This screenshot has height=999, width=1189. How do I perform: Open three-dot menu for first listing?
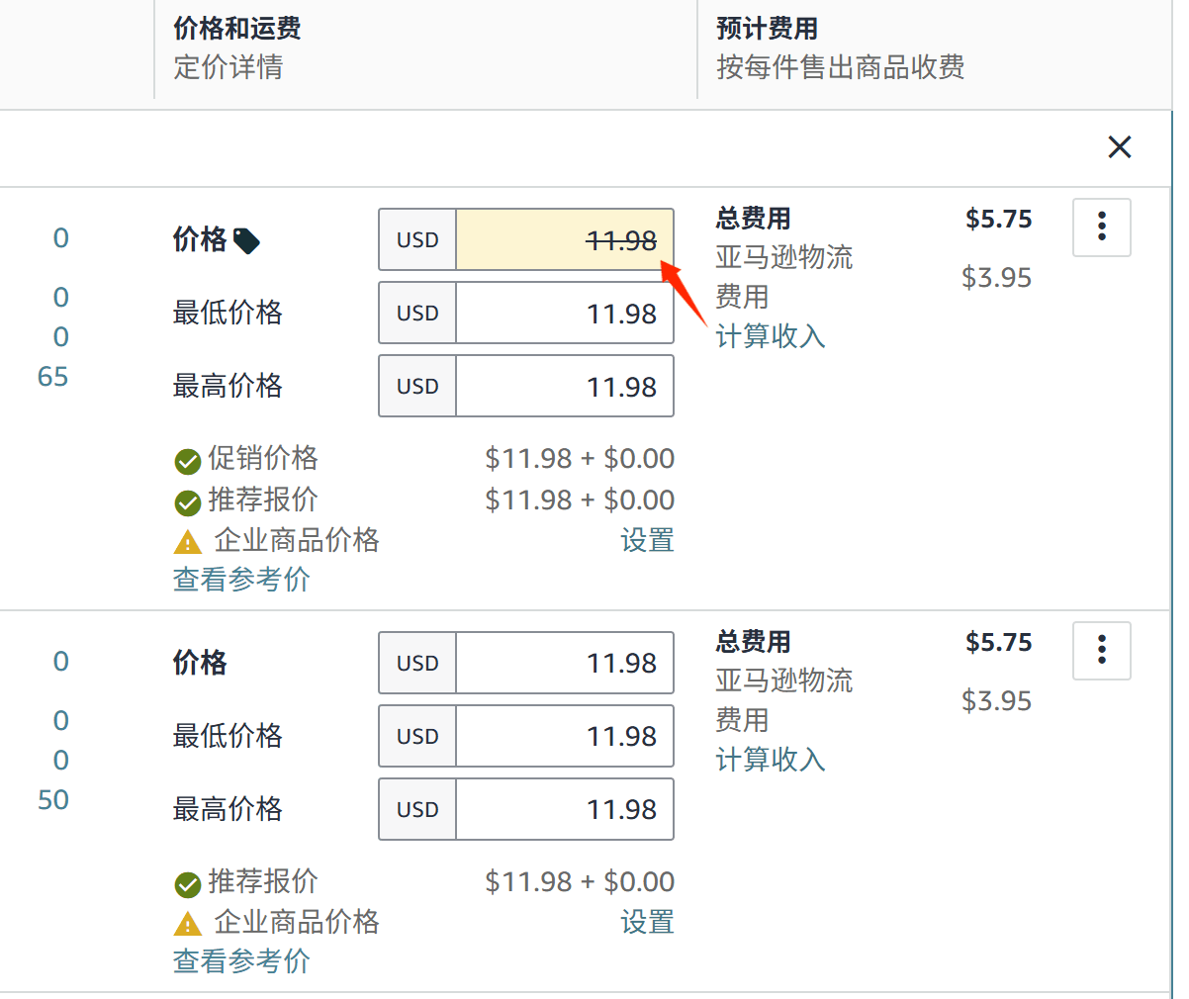click(x=1101, y=227)
